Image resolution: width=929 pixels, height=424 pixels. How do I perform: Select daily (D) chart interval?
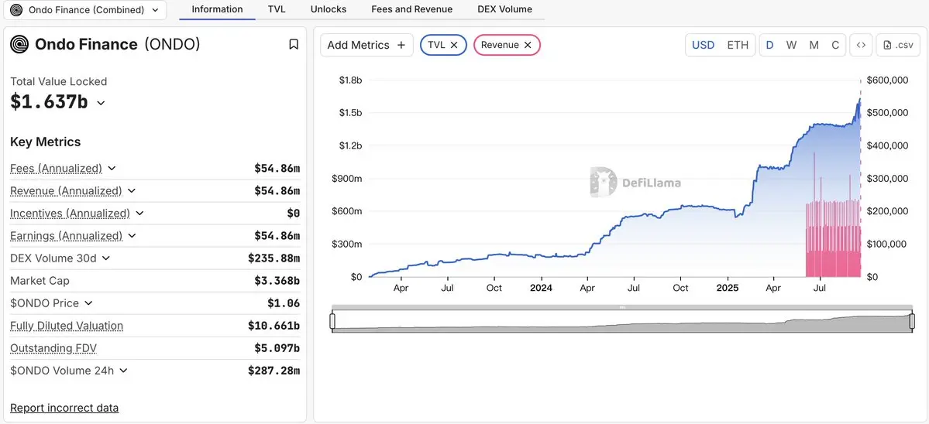(x=769, y=45)
